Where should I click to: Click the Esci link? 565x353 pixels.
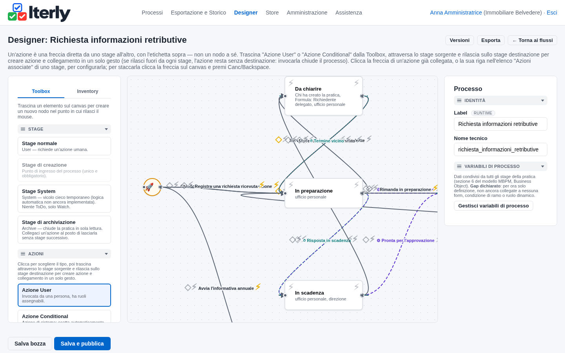[x=552, y=13]
